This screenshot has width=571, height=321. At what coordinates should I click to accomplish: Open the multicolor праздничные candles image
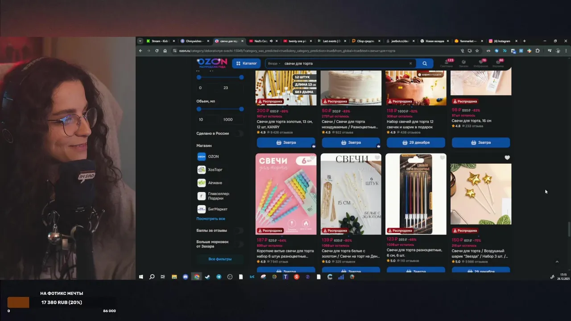[416, 194]
